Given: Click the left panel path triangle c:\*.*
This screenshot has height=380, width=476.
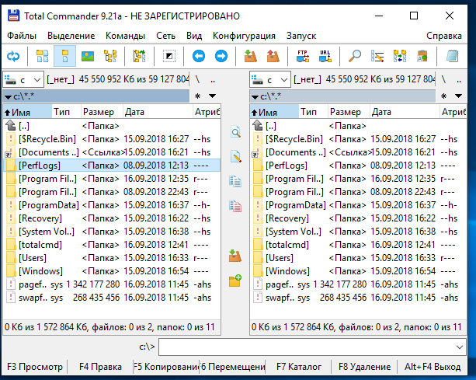Looking at the screenshot, I should [x=9, y=97].
